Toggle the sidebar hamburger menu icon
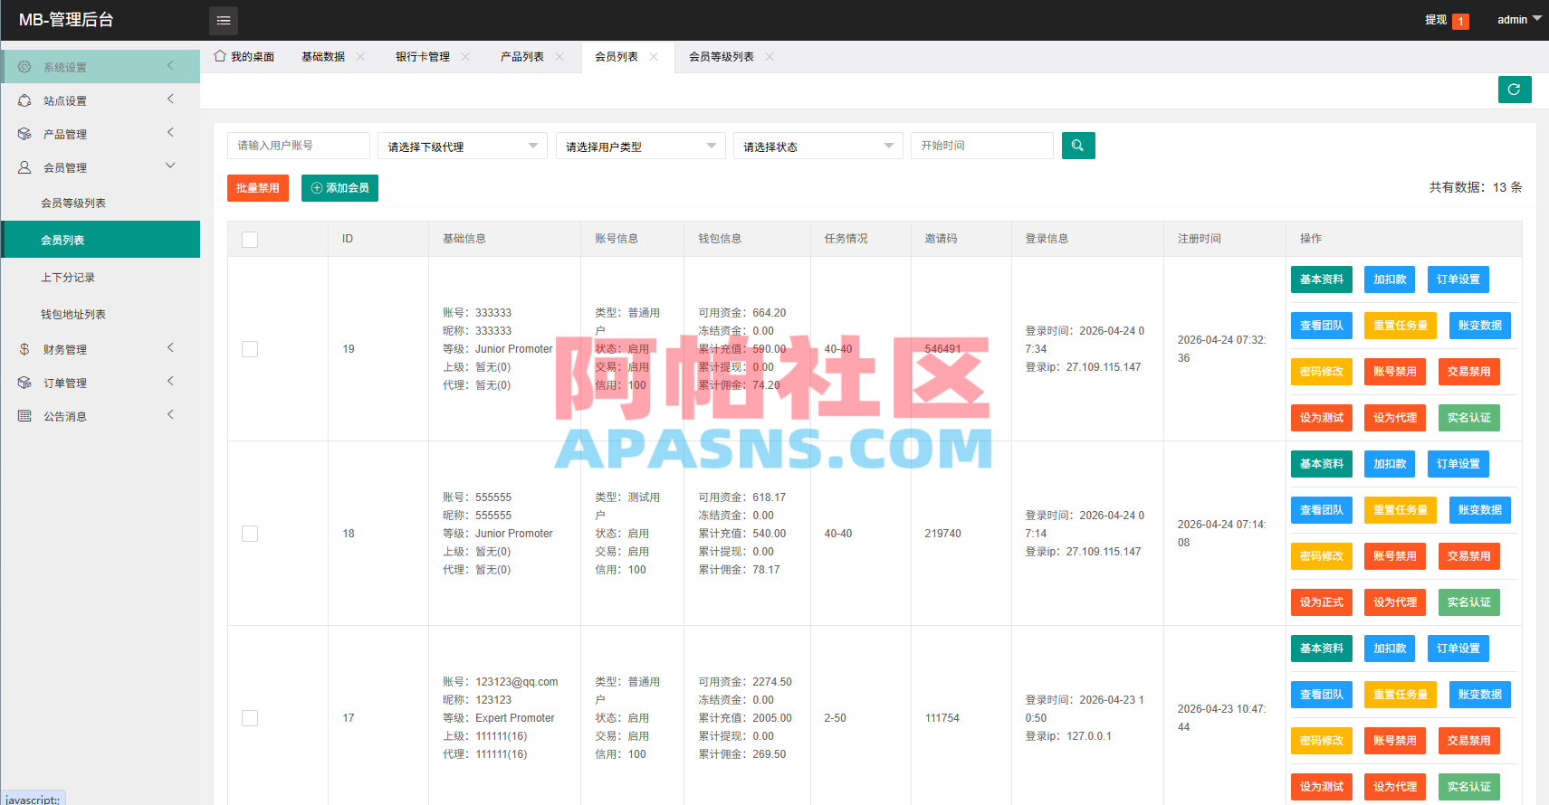Image resolution: width=1549 pixels, height=805 pixels. [x=224, y=20]
